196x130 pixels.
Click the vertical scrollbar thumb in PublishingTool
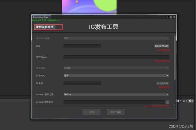coord(175,58)
